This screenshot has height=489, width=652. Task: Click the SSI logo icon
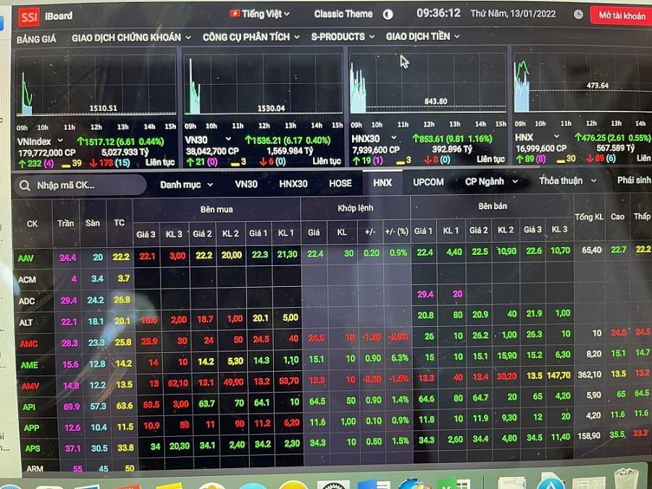point(29,16)
